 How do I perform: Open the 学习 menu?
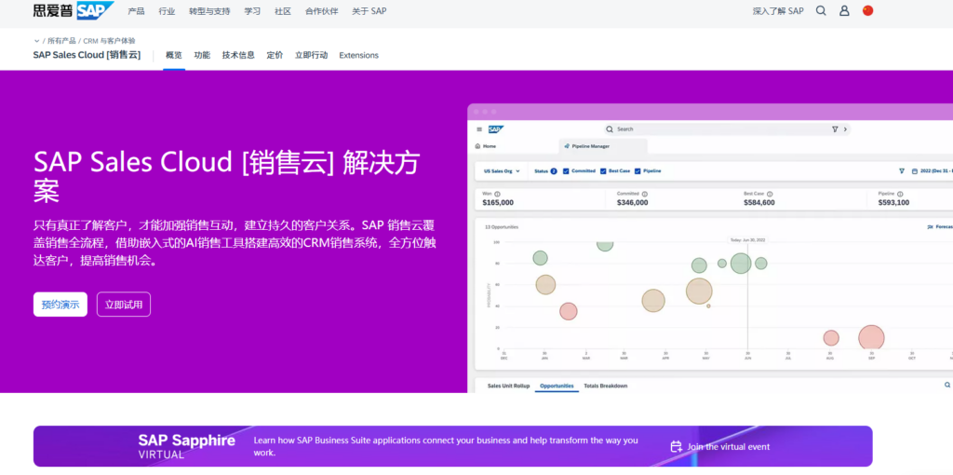tap(252, 11)
